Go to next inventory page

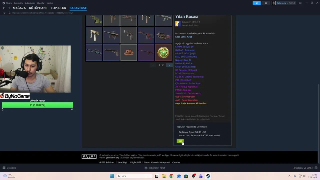click(x=169, y=65)
